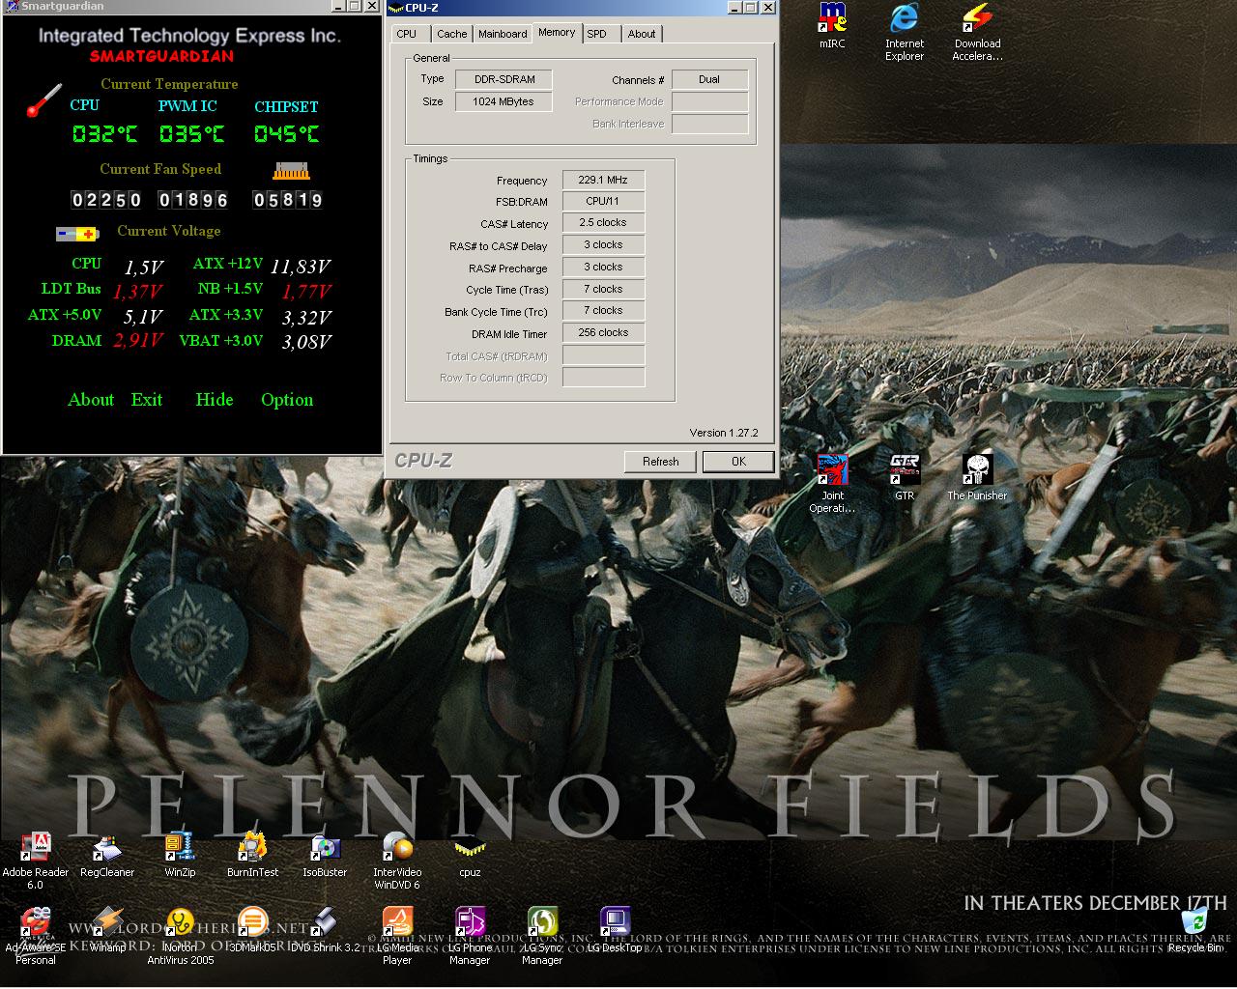The width and height of the screenshot is (1237, 989).
Task: Click the CHIPSET temperature reading 045°C
Action: [286, 134]
